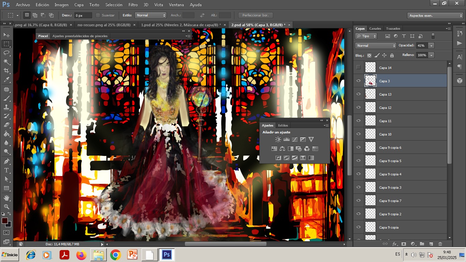
Task: Select the Zoom tool
Action: click(6, 206)
